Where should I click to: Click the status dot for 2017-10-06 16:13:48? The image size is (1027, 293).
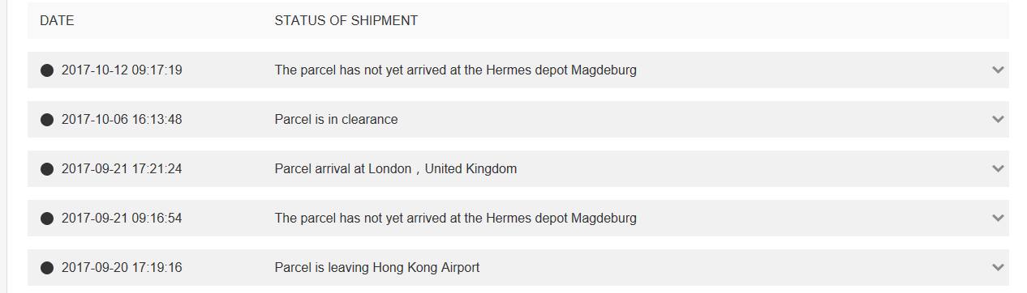coord(47,120)
